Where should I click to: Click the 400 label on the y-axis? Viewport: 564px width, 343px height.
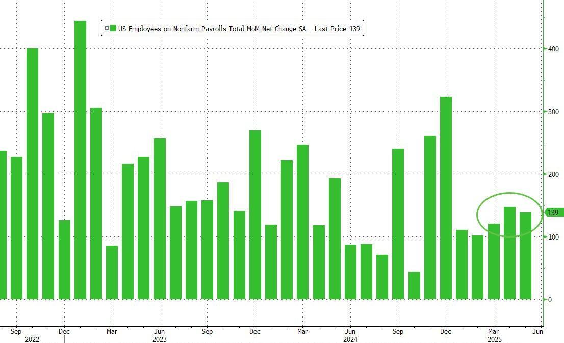coord(553,49)
